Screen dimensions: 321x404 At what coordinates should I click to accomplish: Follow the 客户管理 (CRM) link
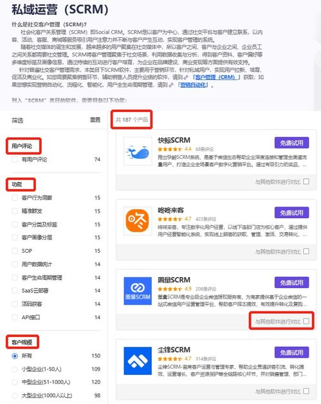(216, 77)
